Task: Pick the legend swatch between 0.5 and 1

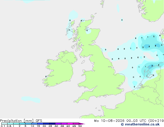Action: [x=10, y=124]
